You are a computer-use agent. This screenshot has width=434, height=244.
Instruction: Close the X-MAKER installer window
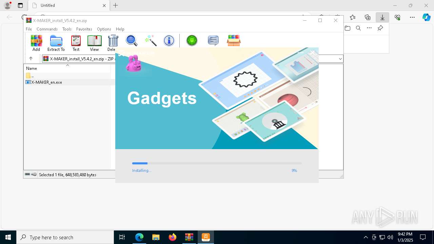(312, 52)
